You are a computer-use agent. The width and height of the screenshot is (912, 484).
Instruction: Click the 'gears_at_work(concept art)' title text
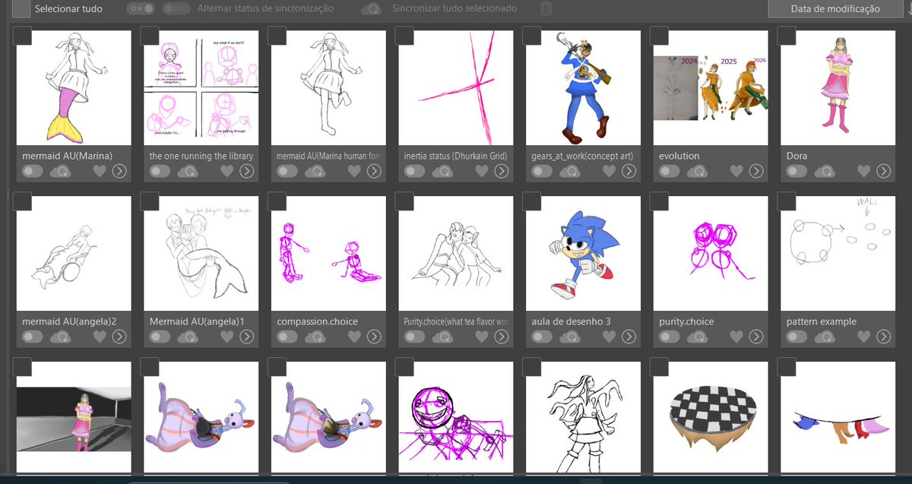point(582,156)
